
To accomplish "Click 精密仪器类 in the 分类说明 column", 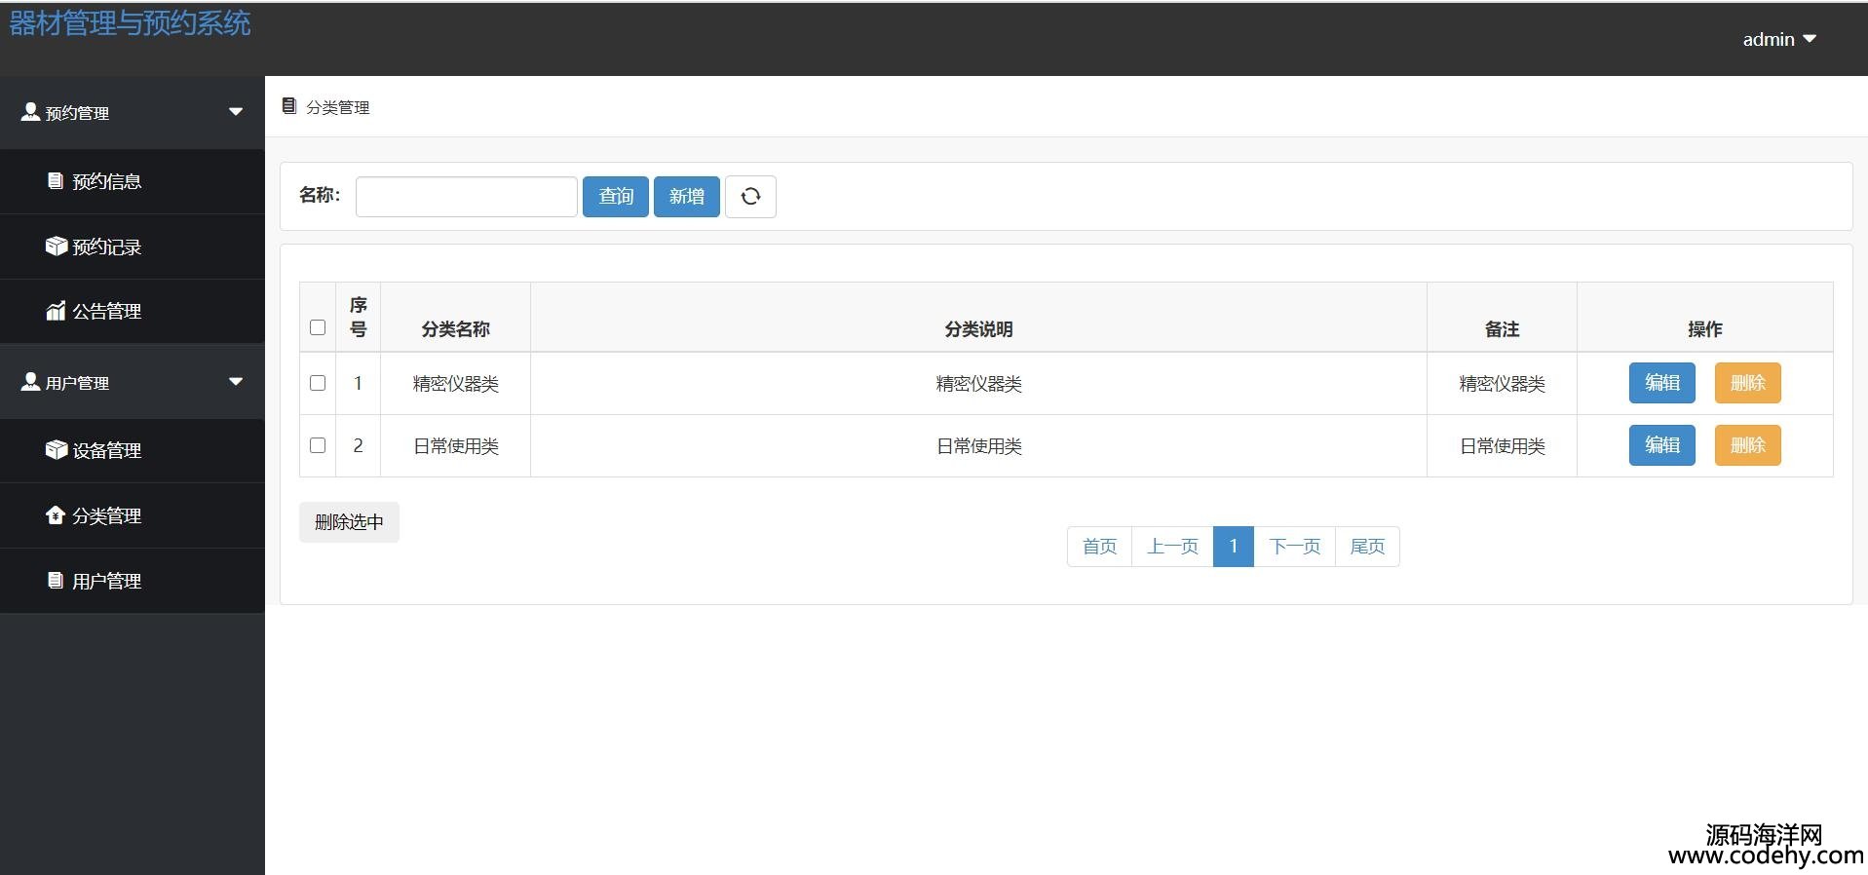I will [x=978, y=384].
